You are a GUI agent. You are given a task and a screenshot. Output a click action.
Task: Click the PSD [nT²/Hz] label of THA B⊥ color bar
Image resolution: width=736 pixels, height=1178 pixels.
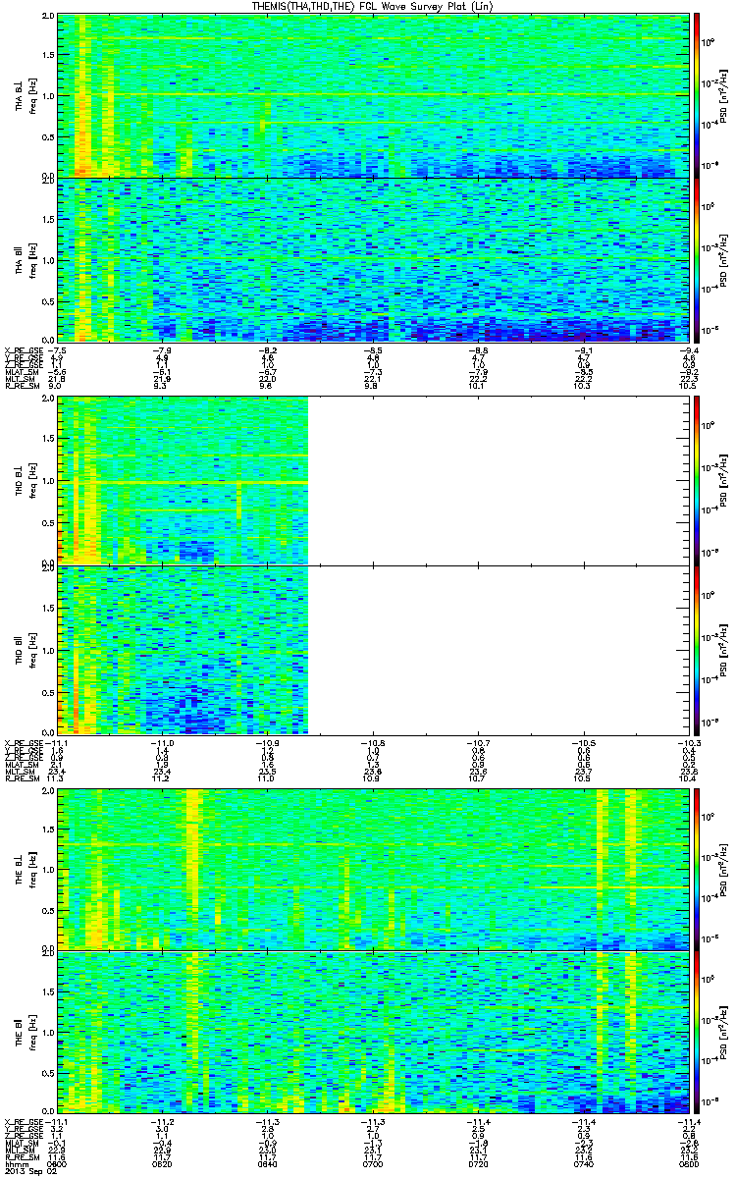pyautogui.click(x=724, y=95)
